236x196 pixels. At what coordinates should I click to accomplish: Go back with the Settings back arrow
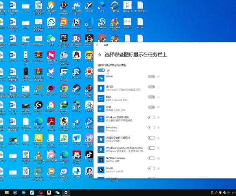[97, 45]
